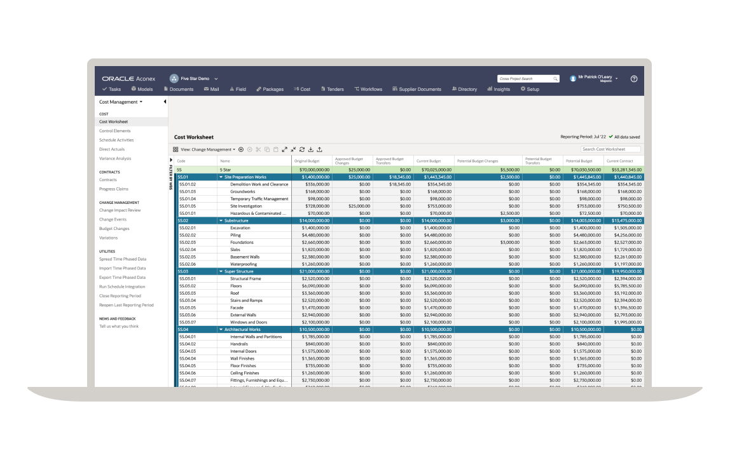This screenshot has height=460, width=730.
Task: Copy the selected row using the copy icon
Action: coord(267,149)
